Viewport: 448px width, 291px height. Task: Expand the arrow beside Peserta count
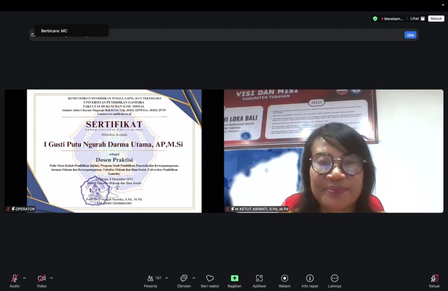point(167,278)
